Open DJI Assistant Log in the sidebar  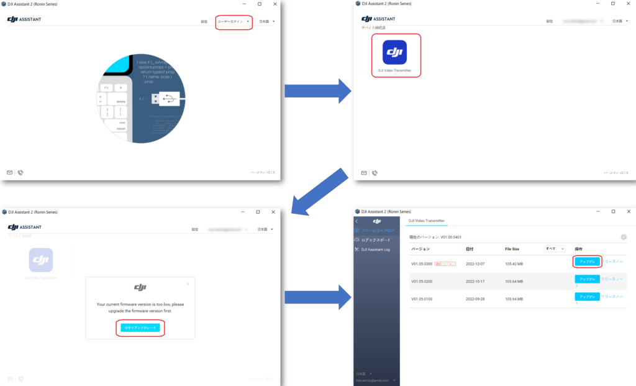click(x=375, y=249)
